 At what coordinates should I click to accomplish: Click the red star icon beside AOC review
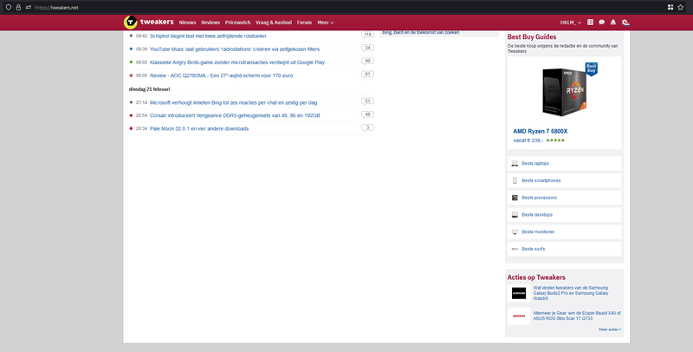[x=131, y=75]
